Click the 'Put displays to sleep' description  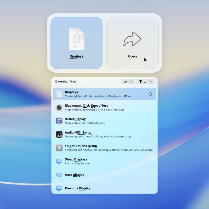click(78, 164)
